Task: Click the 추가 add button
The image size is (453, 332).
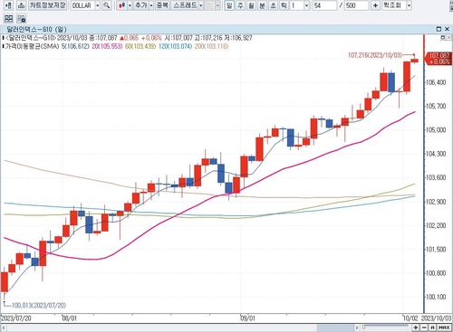Action: click(x=141, y=5)
